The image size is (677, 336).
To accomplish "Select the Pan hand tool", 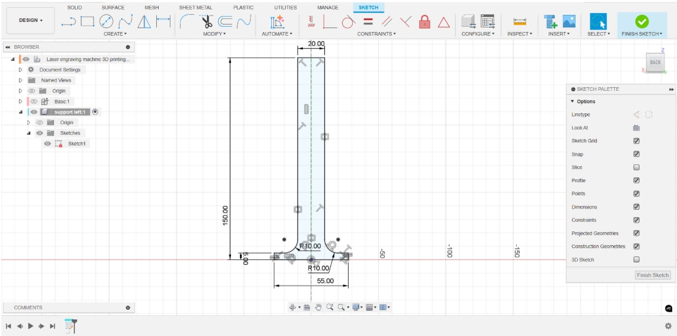I will pos(319,307).
